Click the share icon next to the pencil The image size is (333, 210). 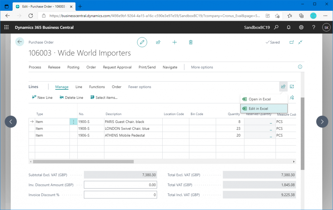158,42
